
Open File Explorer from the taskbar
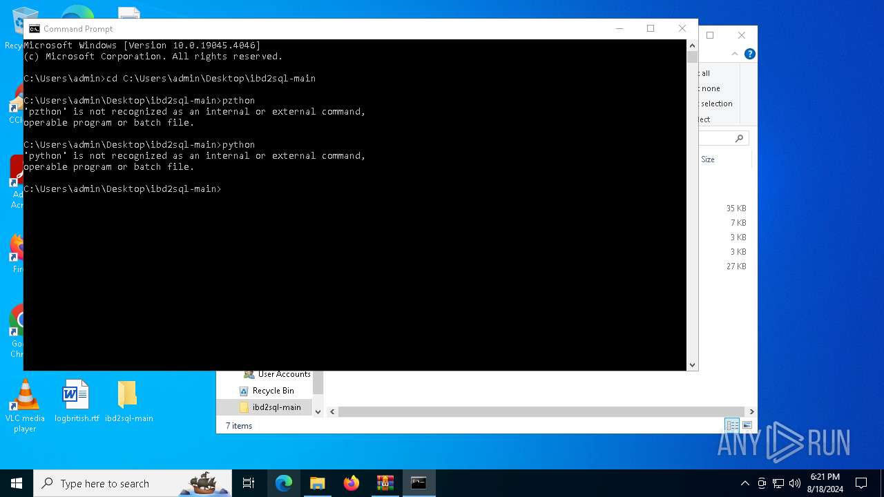tap(318, 483)
